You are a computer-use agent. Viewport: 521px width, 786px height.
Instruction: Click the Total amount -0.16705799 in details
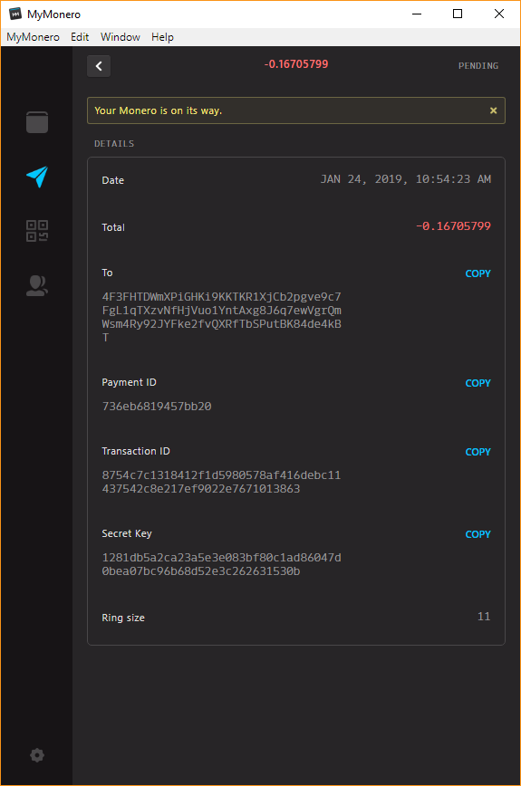pos(453,226)
